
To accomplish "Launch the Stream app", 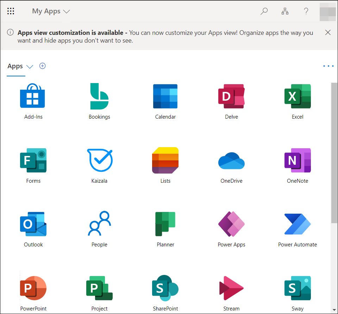I will pyautogui.click(x=231, y=293).
